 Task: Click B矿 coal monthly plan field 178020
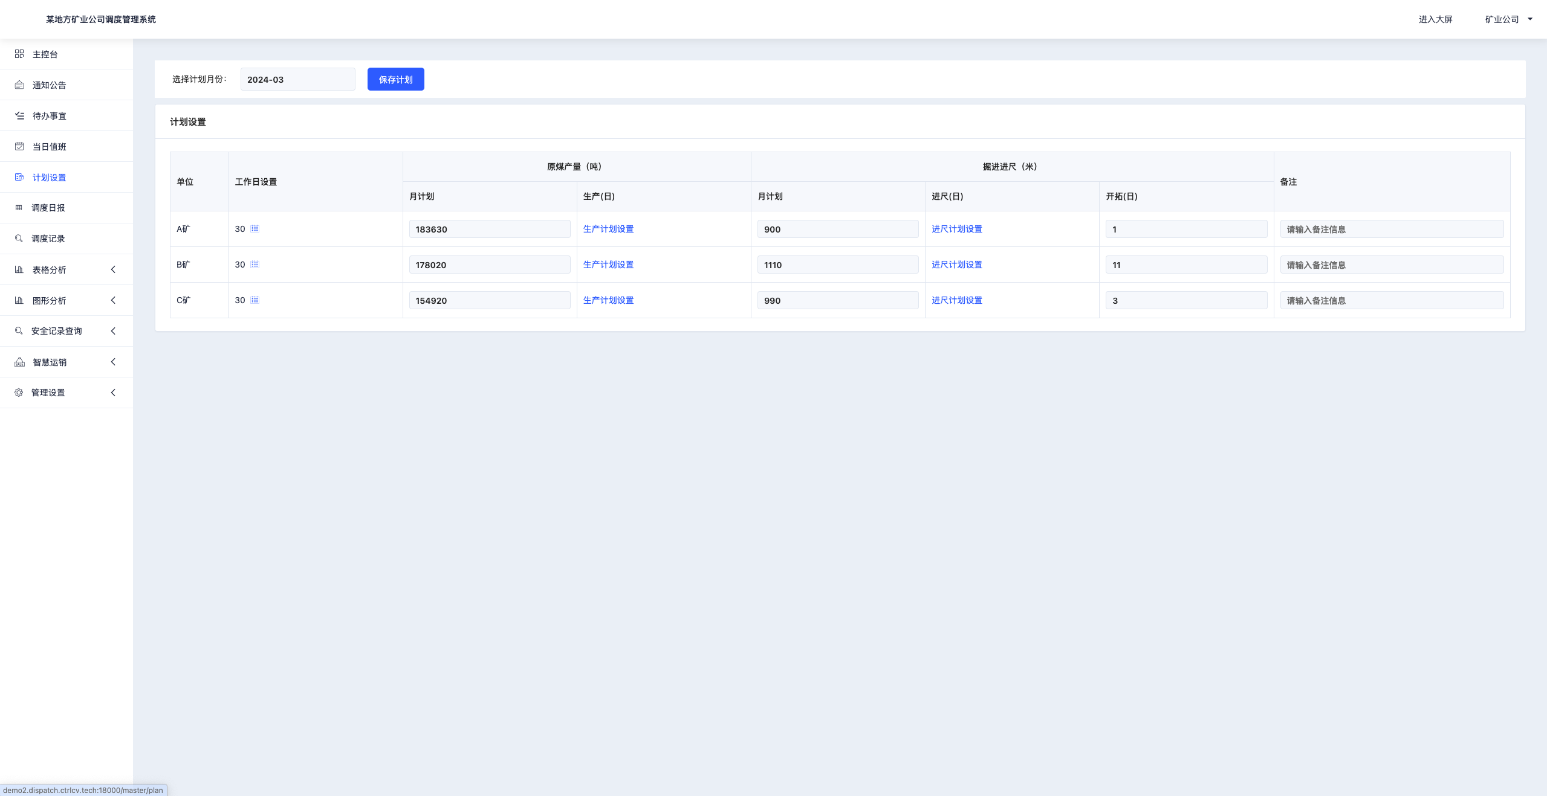490,265
